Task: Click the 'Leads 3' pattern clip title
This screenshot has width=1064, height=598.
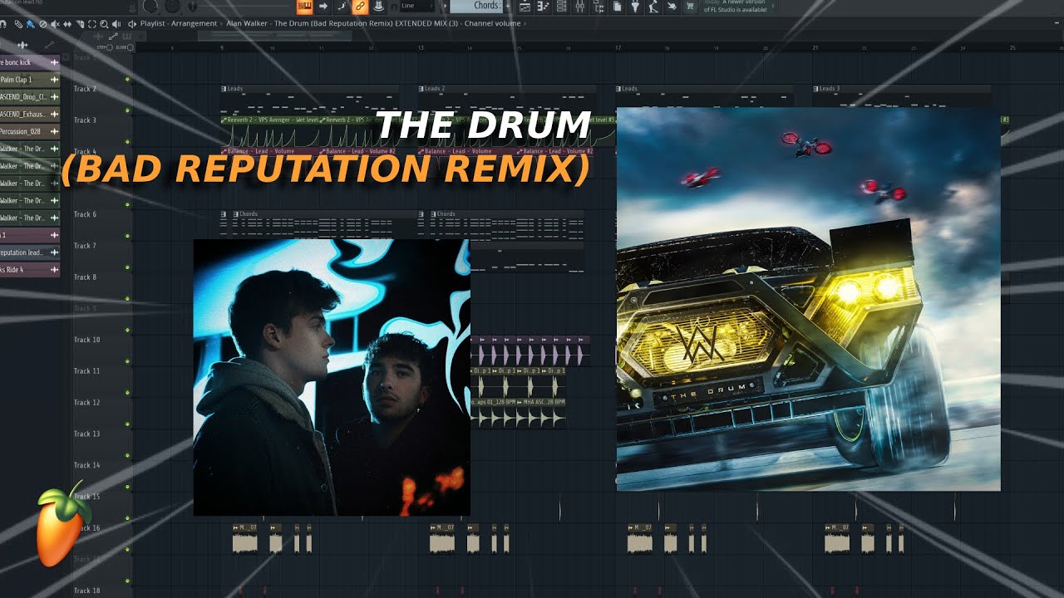Action: [830, 88]
